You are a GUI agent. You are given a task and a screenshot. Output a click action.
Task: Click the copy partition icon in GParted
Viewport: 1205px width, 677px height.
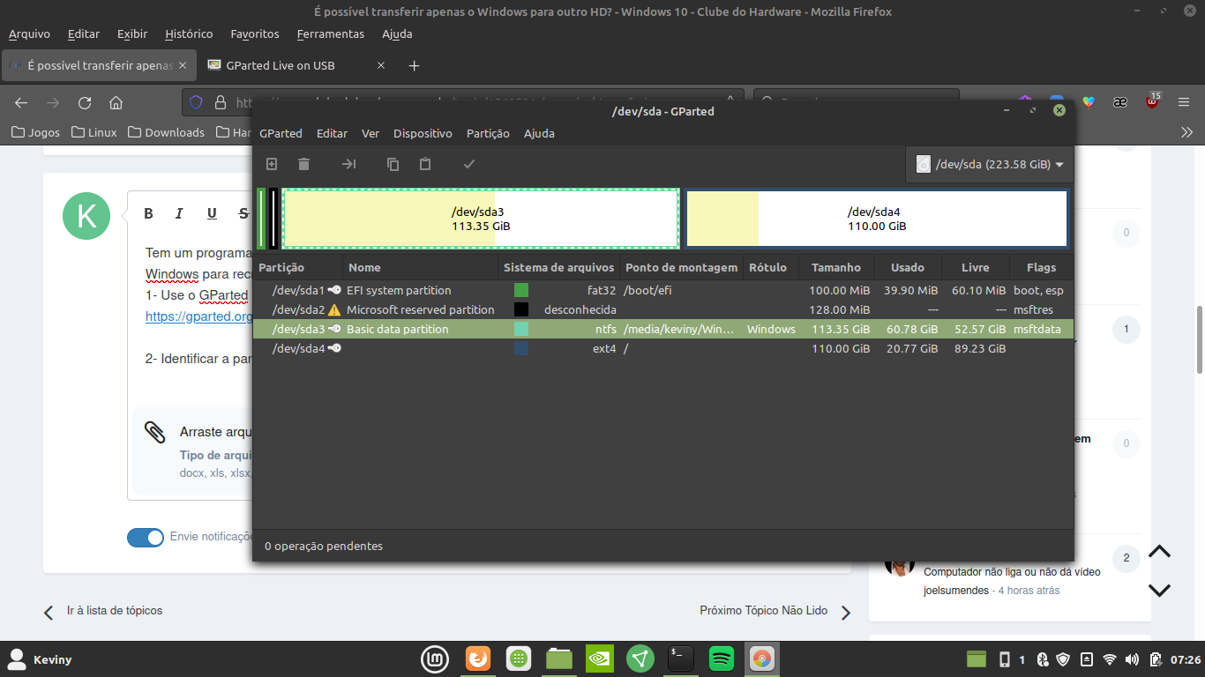(x=393, y=164)
